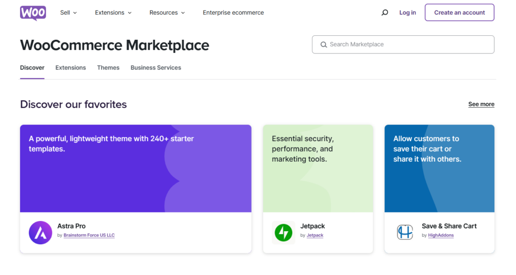
Task: Switch to the Discover tab
Action: tap(32, 68)
